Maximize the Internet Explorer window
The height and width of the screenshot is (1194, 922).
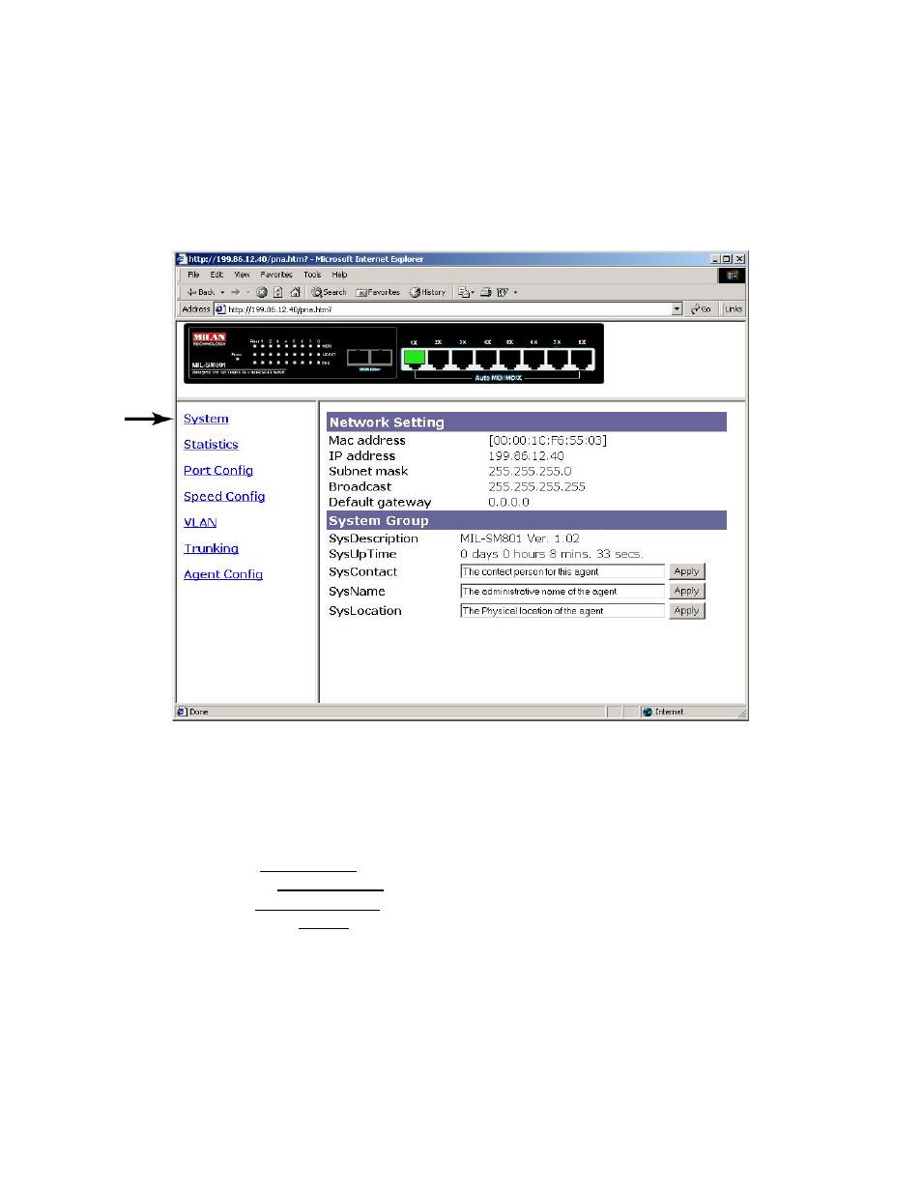pos(727,259)
